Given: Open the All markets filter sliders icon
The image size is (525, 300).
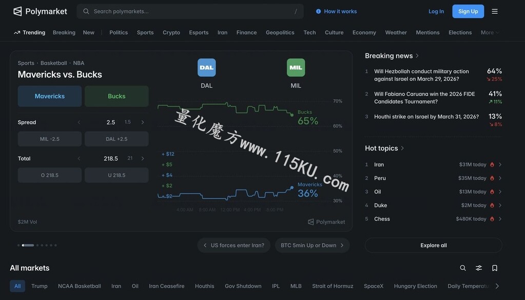Looking at the screenshot, I should click(479, 268).
